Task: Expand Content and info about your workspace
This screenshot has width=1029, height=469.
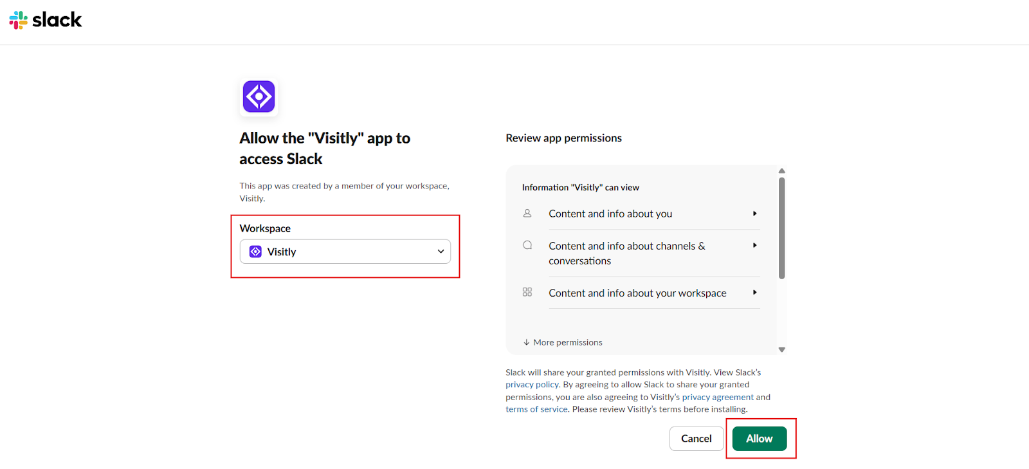Action: [x=653, y=293]
